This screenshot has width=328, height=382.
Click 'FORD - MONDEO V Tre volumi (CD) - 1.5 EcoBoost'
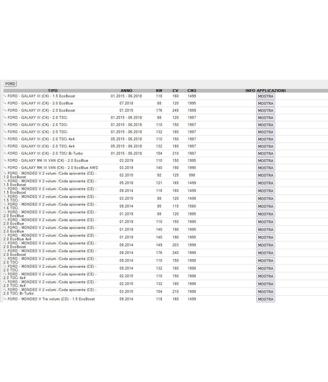[51, 299]
